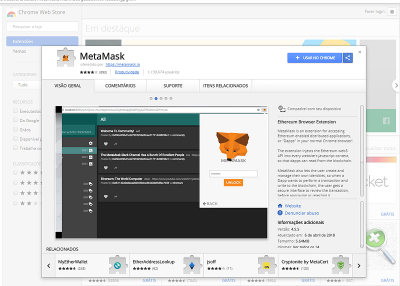This screenshot has width=400, height=286.
Task: Switch to the COMENTÁRIOS tab
Action: (x=120, y=85)
